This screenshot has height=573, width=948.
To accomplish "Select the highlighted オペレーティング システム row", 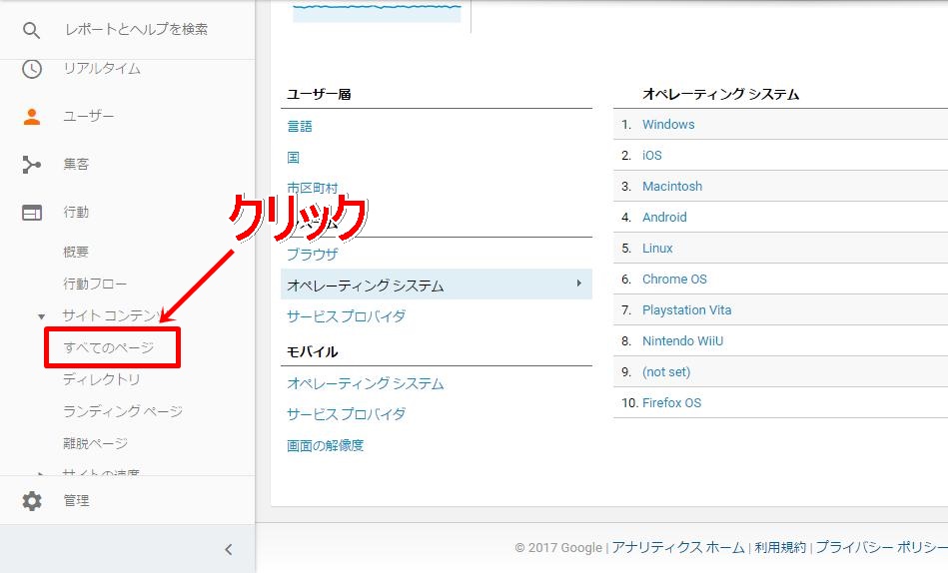I will click(x=436, y=285).
